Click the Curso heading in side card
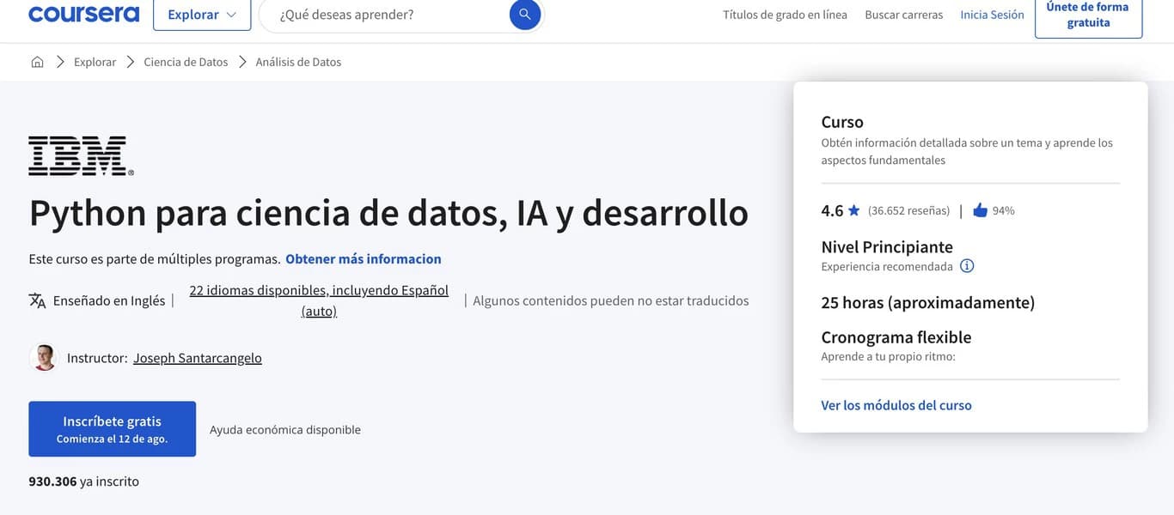 pos(842,122)
